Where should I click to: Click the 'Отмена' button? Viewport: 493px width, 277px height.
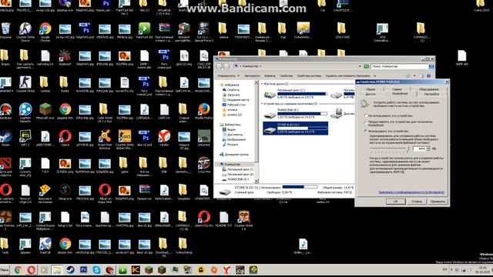(417, 202)
